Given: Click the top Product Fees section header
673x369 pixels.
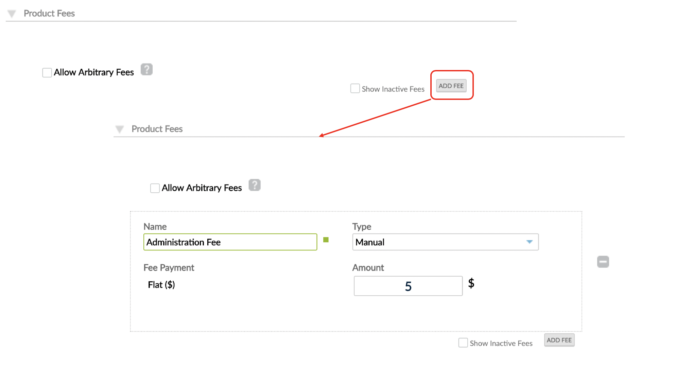Looking at the screenshot, I should click(x=49, y=13).
